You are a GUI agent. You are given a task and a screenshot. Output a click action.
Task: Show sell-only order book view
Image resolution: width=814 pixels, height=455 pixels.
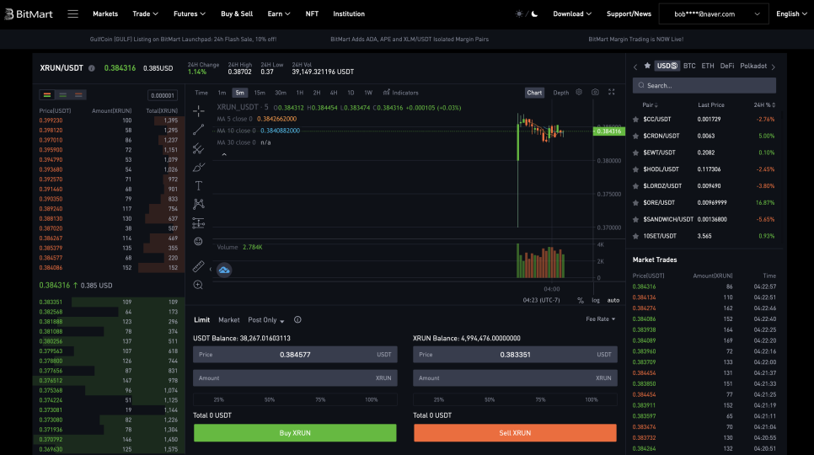[78, 95]
